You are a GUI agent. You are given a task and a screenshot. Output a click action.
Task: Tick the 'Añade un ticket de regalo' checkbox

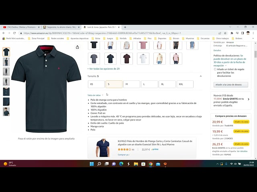click(215, 69)
